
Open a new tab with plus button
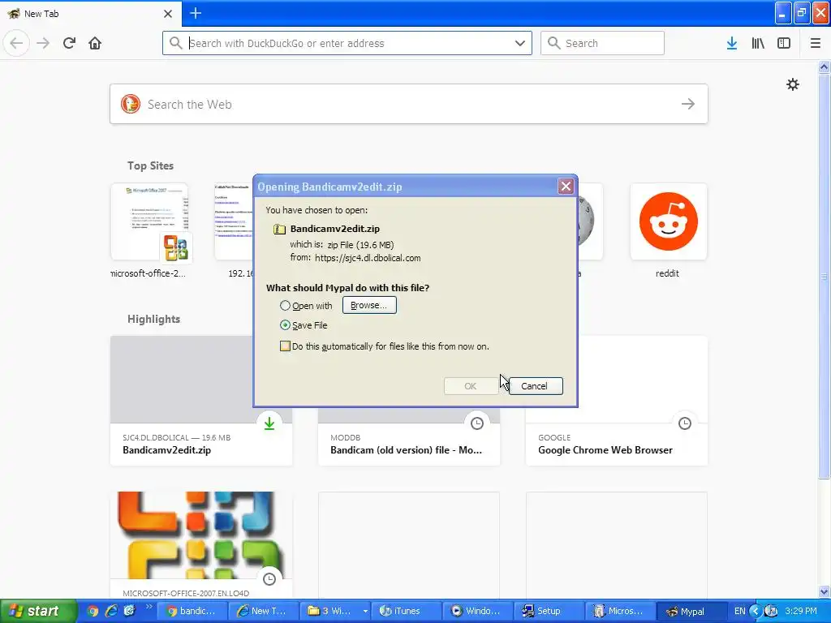click(x=196, y=13)
